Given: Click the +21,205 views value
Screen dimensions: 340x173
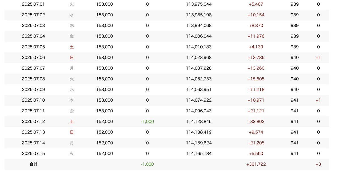Looking at the screenshot, I should 256,143.
